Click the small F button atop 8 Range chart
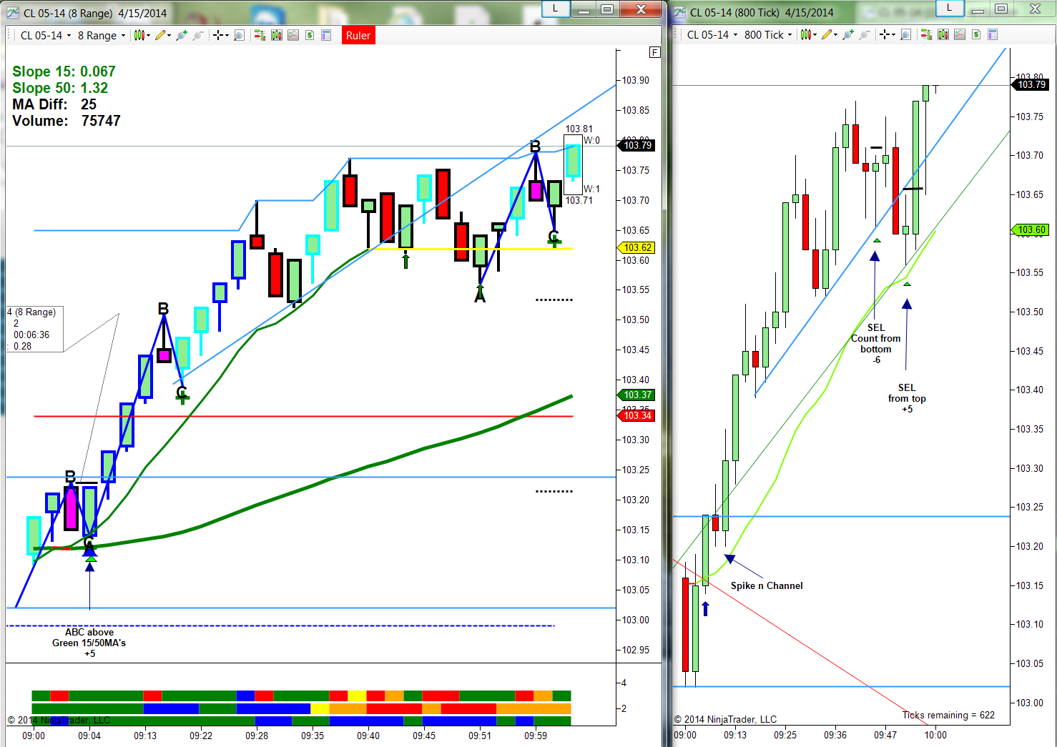 (654, 52)
